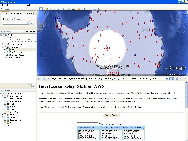188x141 pixels.
Task: Collapse the Layers panel triangle
Action: 2,90
